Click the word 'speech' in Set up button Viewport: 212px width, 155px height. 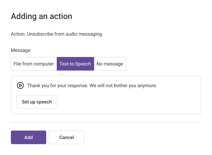coord(44,102)
